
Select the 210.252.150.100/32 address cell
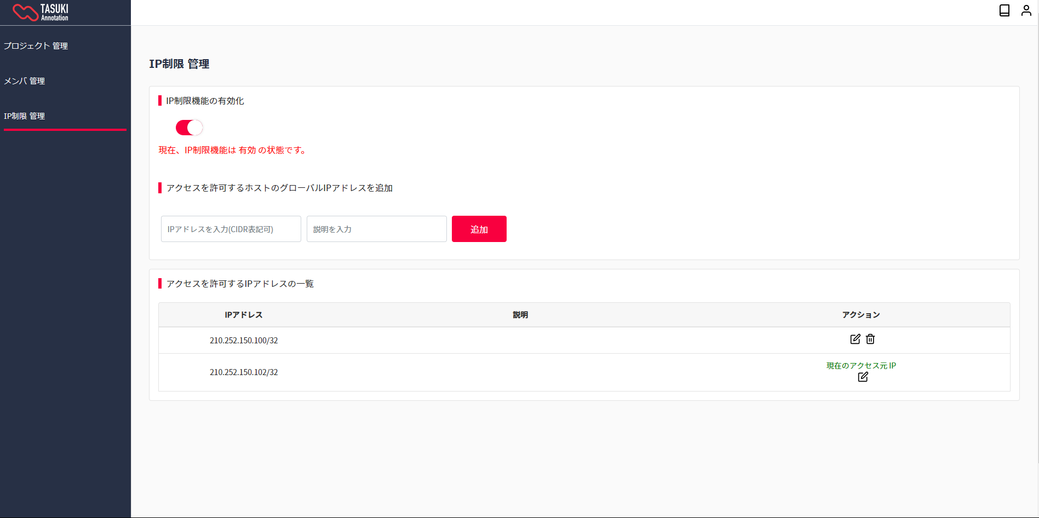[244, 341]
